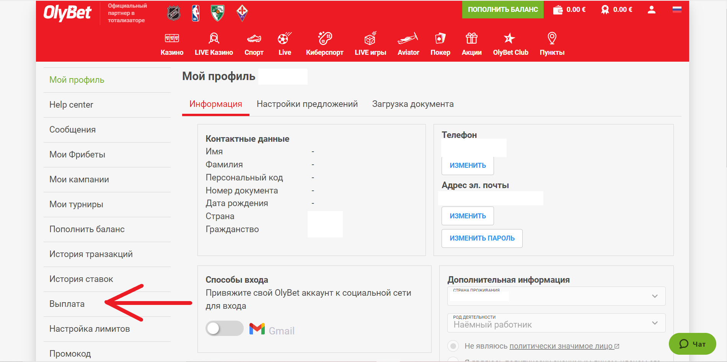Viewport: 727px width, 362px height.
Task: Click the Дополнительная информация heading
Action: pyautogui.click(x=509, y=280)
